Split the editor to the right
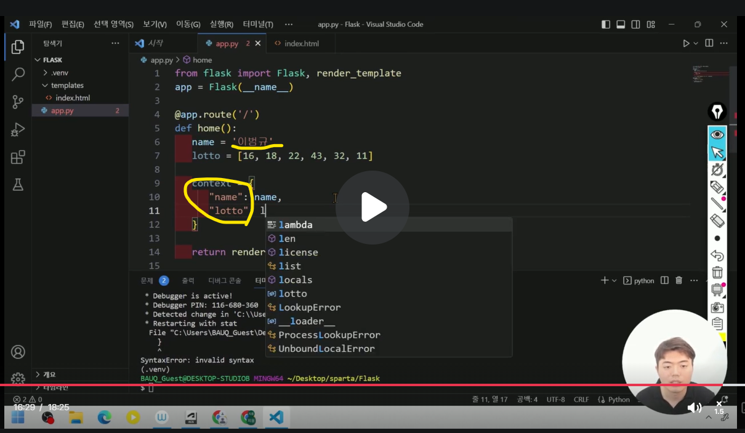745x433 pixels. [x=709, y=43]
